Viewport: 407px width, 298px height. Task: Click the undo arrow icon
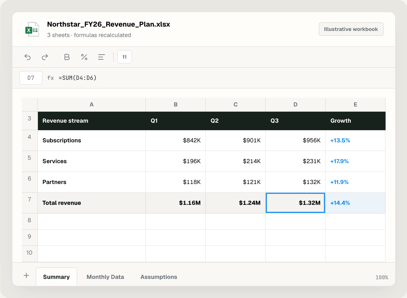click(27, 57)
